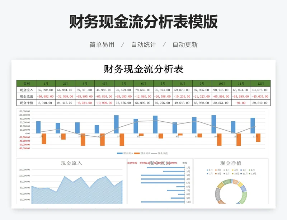Select the blue 现金流入 legend entry in combo chart
Viewport: 287px width, 220px height.
point(125,153)
